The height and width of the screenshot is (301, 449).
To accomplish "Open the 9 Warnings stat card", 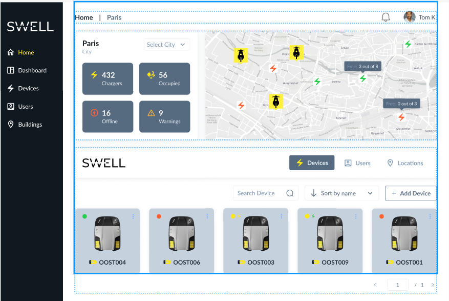I will click(x=165, y=116).
